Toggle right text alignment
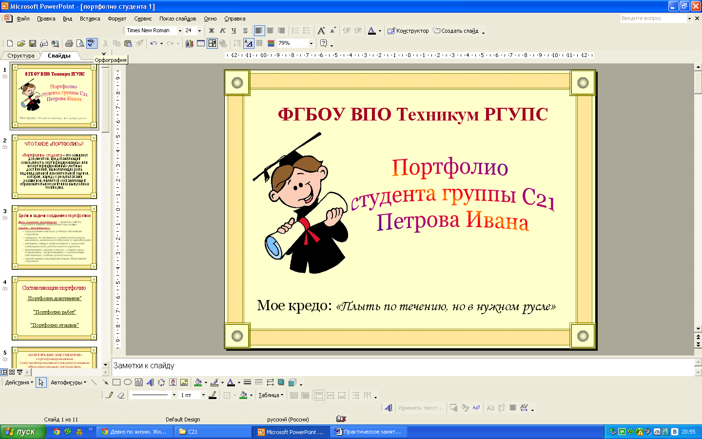 (x=281, y=31)
